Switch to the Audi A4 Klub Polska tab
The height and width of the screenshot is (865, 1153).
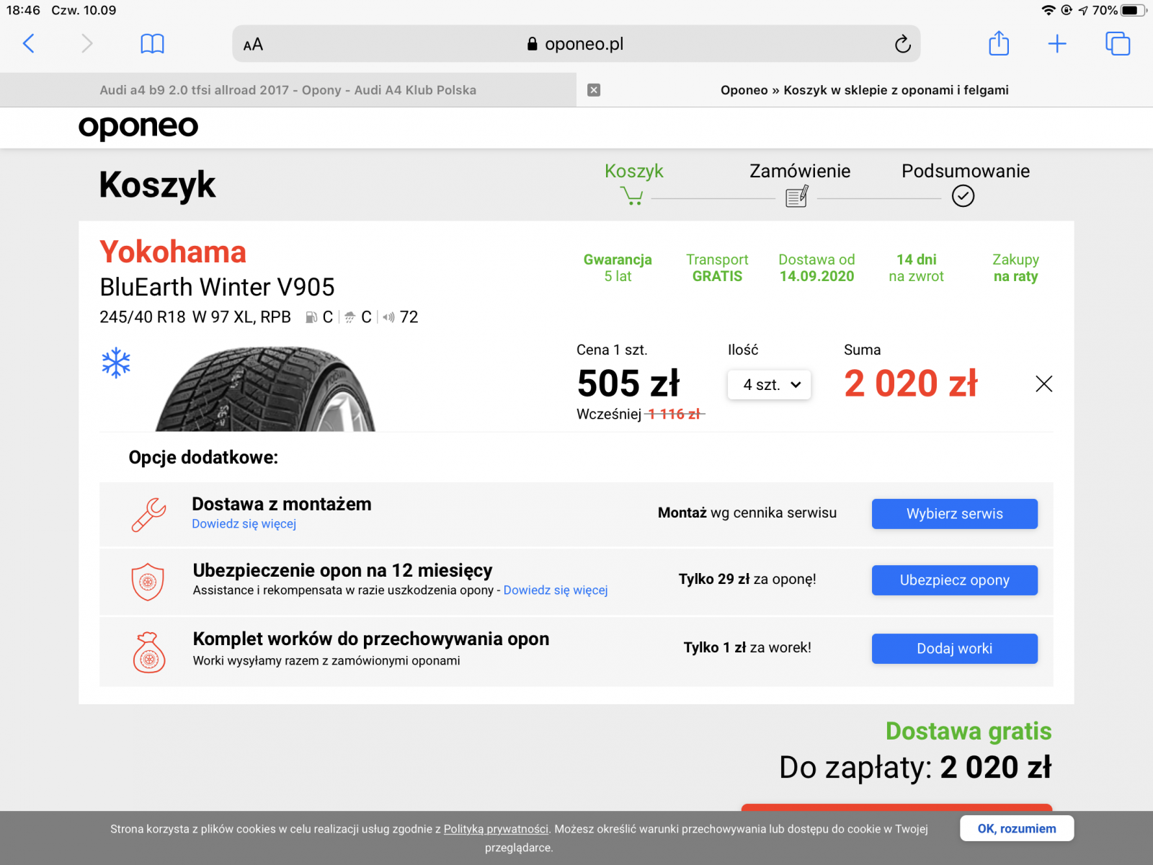tap(288, 90)
